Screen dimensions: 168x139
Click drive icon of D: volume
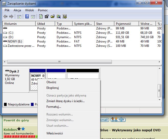[5, 37]
